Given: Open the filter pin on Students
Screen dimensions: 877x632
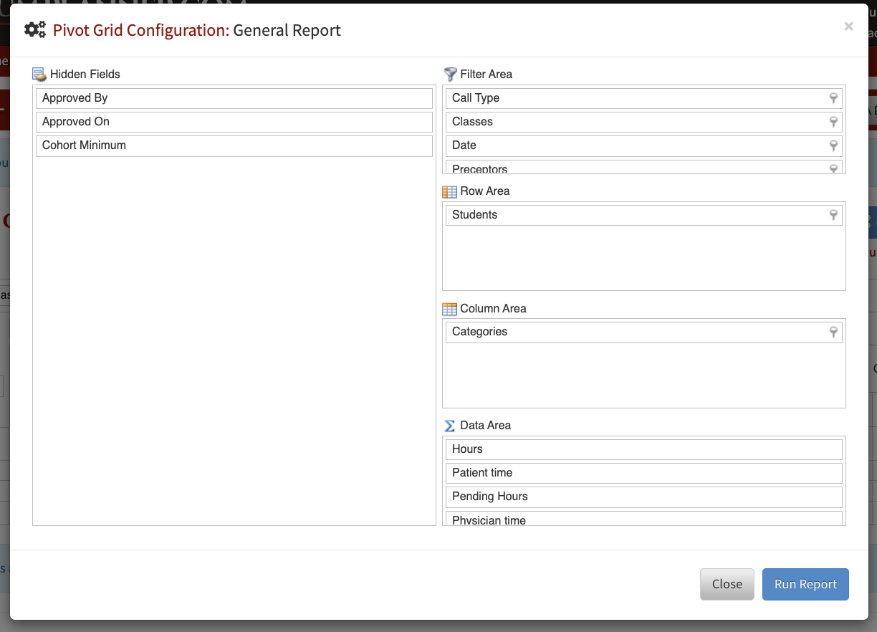Looking at the screenshot, I should 833,215.
